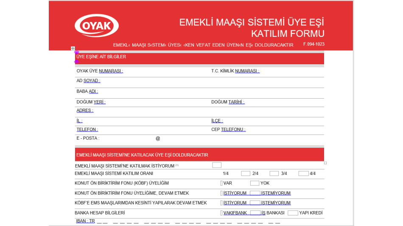
Task: Click the 'TELEFON' label
Action: point(87,130)
